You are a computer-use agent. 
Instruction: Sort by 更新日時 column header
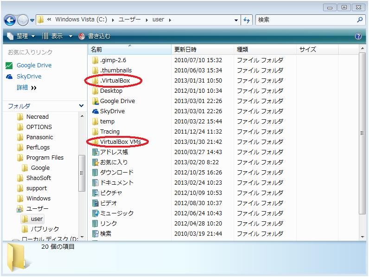203,50
